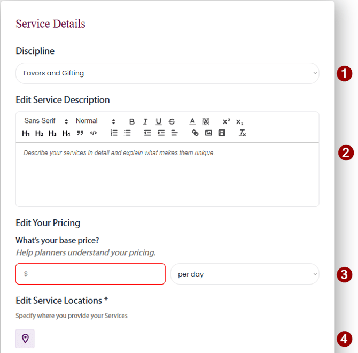Open the text color picker
This screenshot has height=353, width=358.
[x=192, y=121]
